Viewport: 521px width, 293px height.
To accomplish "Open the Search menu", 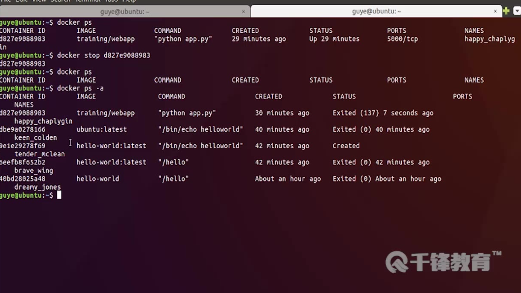I will pos(61,1).
